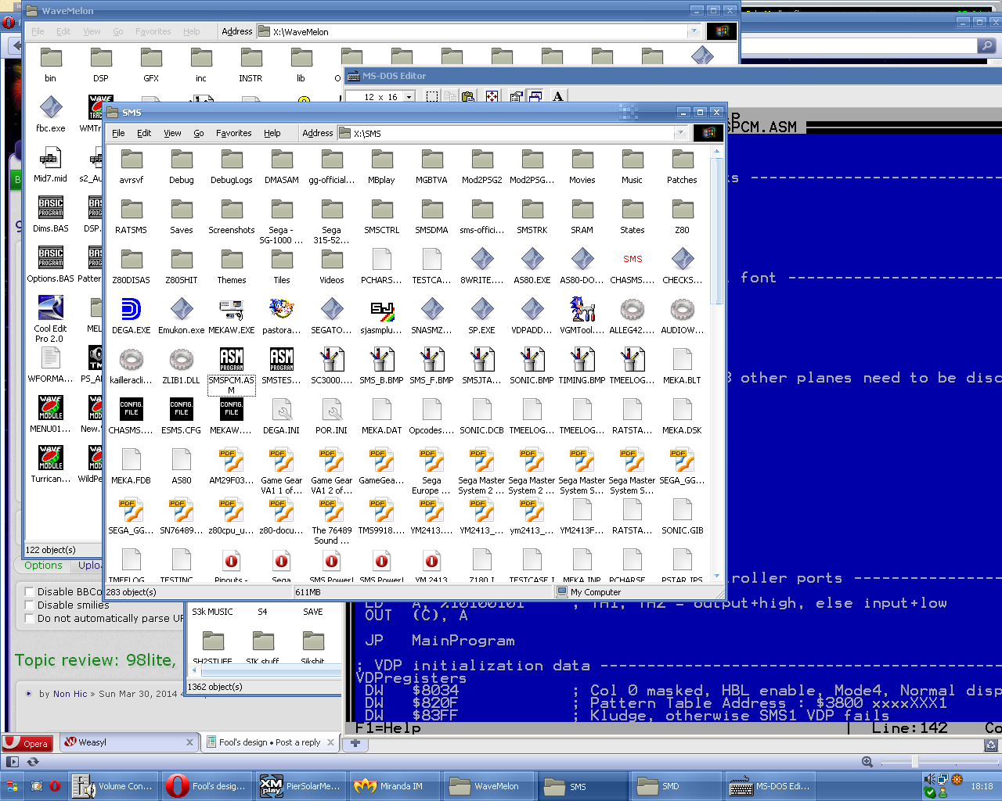Select the Emukon.exe file icon
The width and height of the screenshot is (1002, 801).
[182, 310]
